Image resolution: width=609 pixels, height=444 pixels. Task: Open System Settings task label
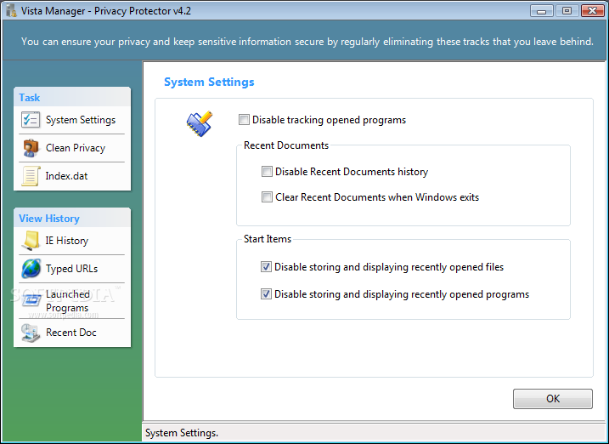click(x=81, y=120)
